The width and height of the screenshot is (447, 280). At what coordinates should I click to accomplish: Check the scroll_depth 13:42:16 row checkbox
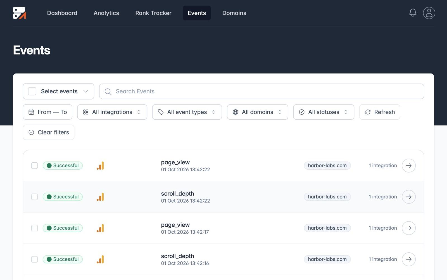34,259
